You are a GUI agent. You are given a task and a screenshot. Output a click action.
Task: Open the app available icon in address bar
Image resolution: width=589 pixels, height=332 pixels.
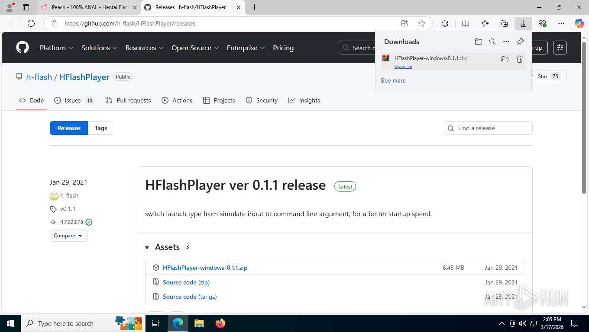[x=404, y=23]
